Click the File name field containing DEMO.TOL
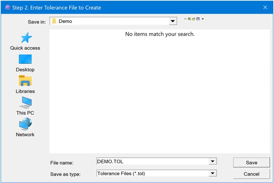This screenshot has height=183, width=274. pos(152,161)
